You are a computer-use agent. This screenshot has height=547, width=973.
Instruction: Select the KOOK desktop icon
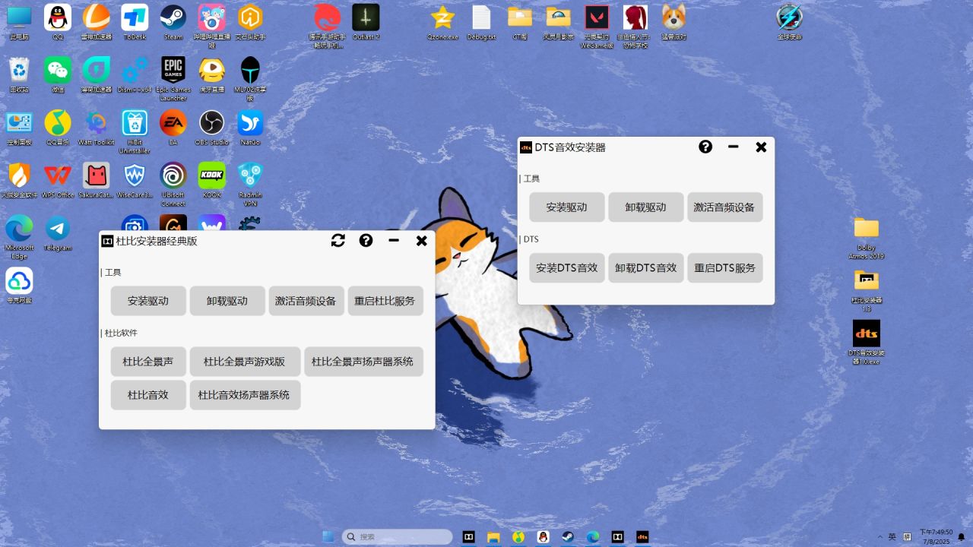click(212, 180)
